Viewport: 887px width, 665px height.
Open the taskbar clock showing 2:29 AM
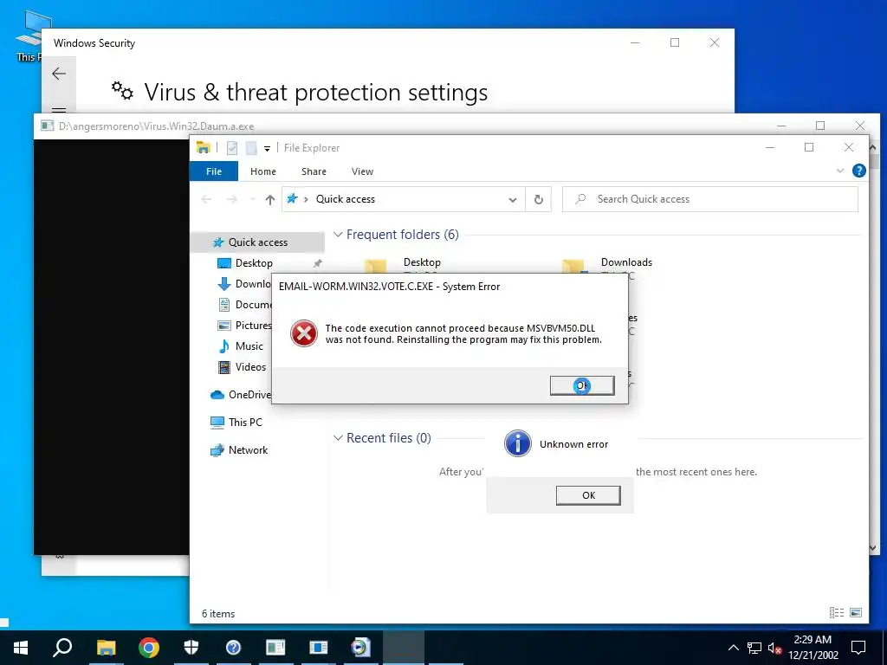813,648
